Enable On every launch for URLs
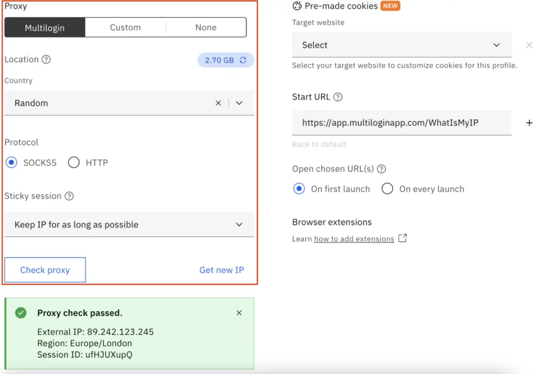This screenshot has height=374, width=538. [387, 189]
